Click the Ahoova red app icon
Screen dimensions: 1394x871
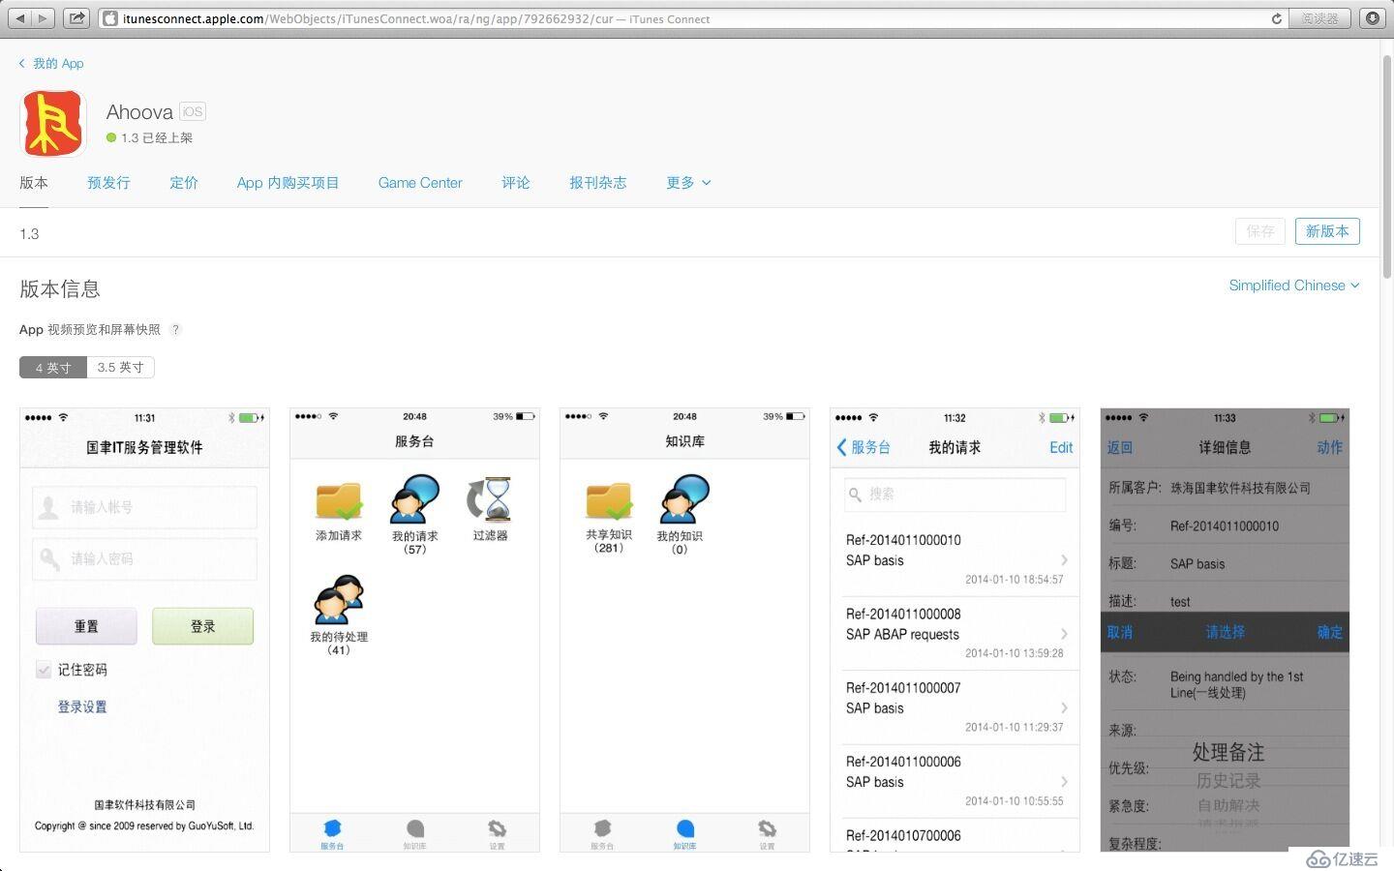tap(52, 123)
